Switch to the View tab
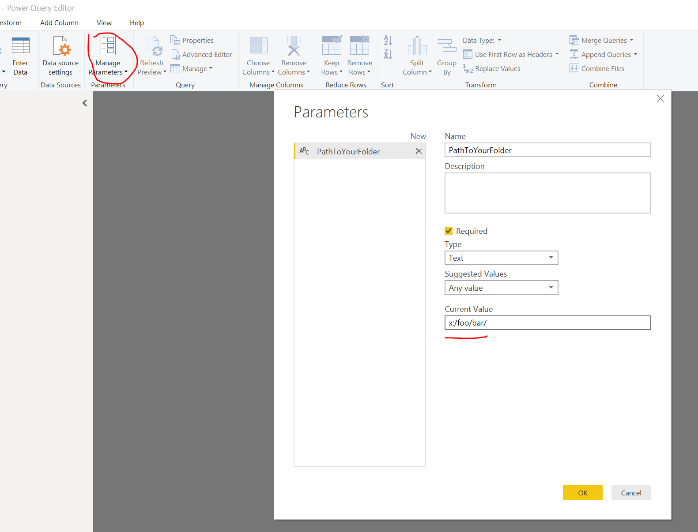 (104, 23)
